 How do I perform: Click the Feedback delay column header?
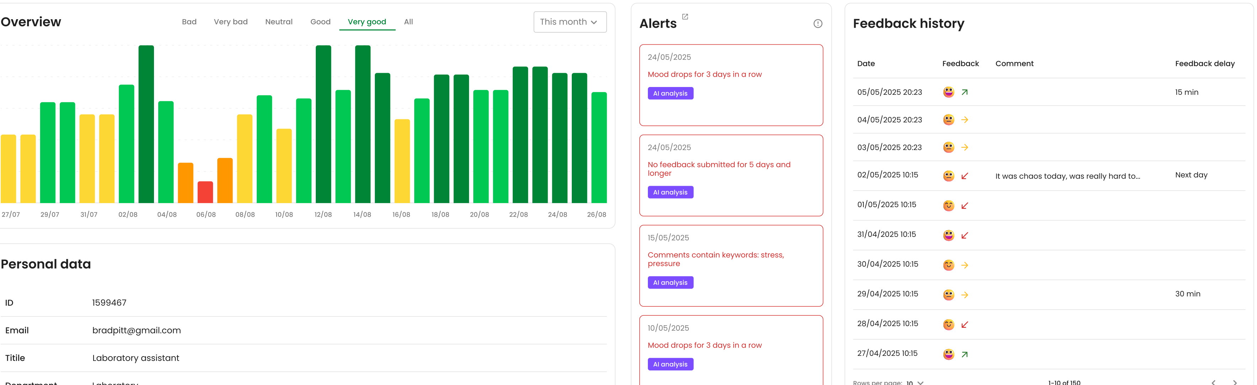pyautogui.click(x=1204, y=63)
